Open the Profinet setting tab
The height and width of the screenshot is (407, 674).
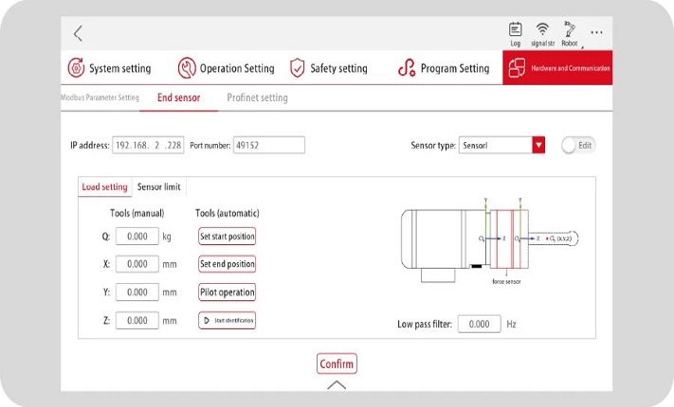point(257,97)
